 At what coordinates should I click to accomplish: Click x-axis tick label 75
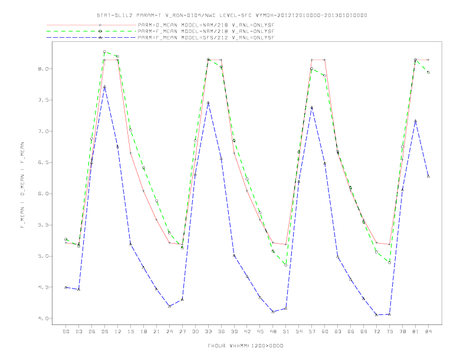point(390,332)
